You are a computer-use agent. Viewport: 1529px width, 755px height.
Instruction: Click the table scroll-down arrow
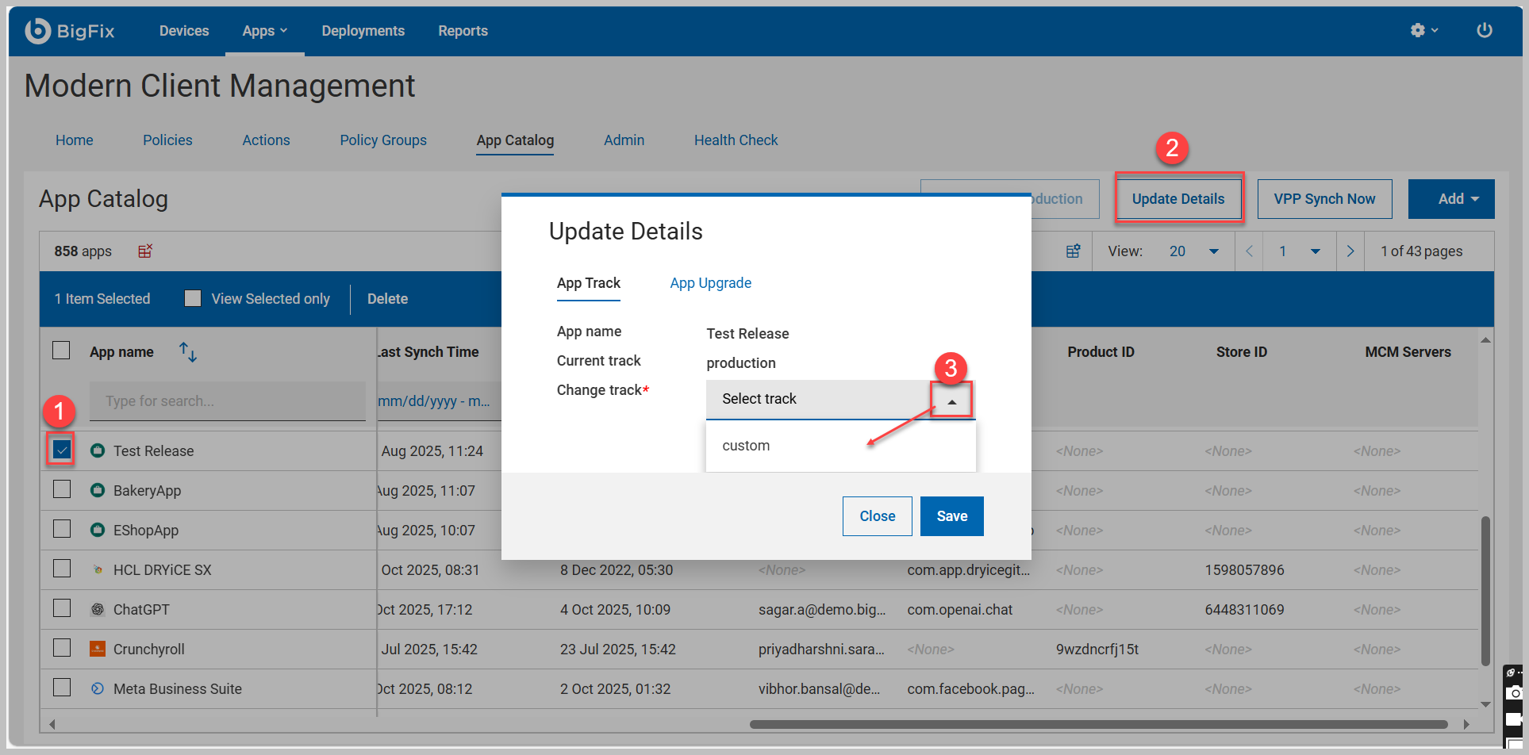coord(1485,703)
